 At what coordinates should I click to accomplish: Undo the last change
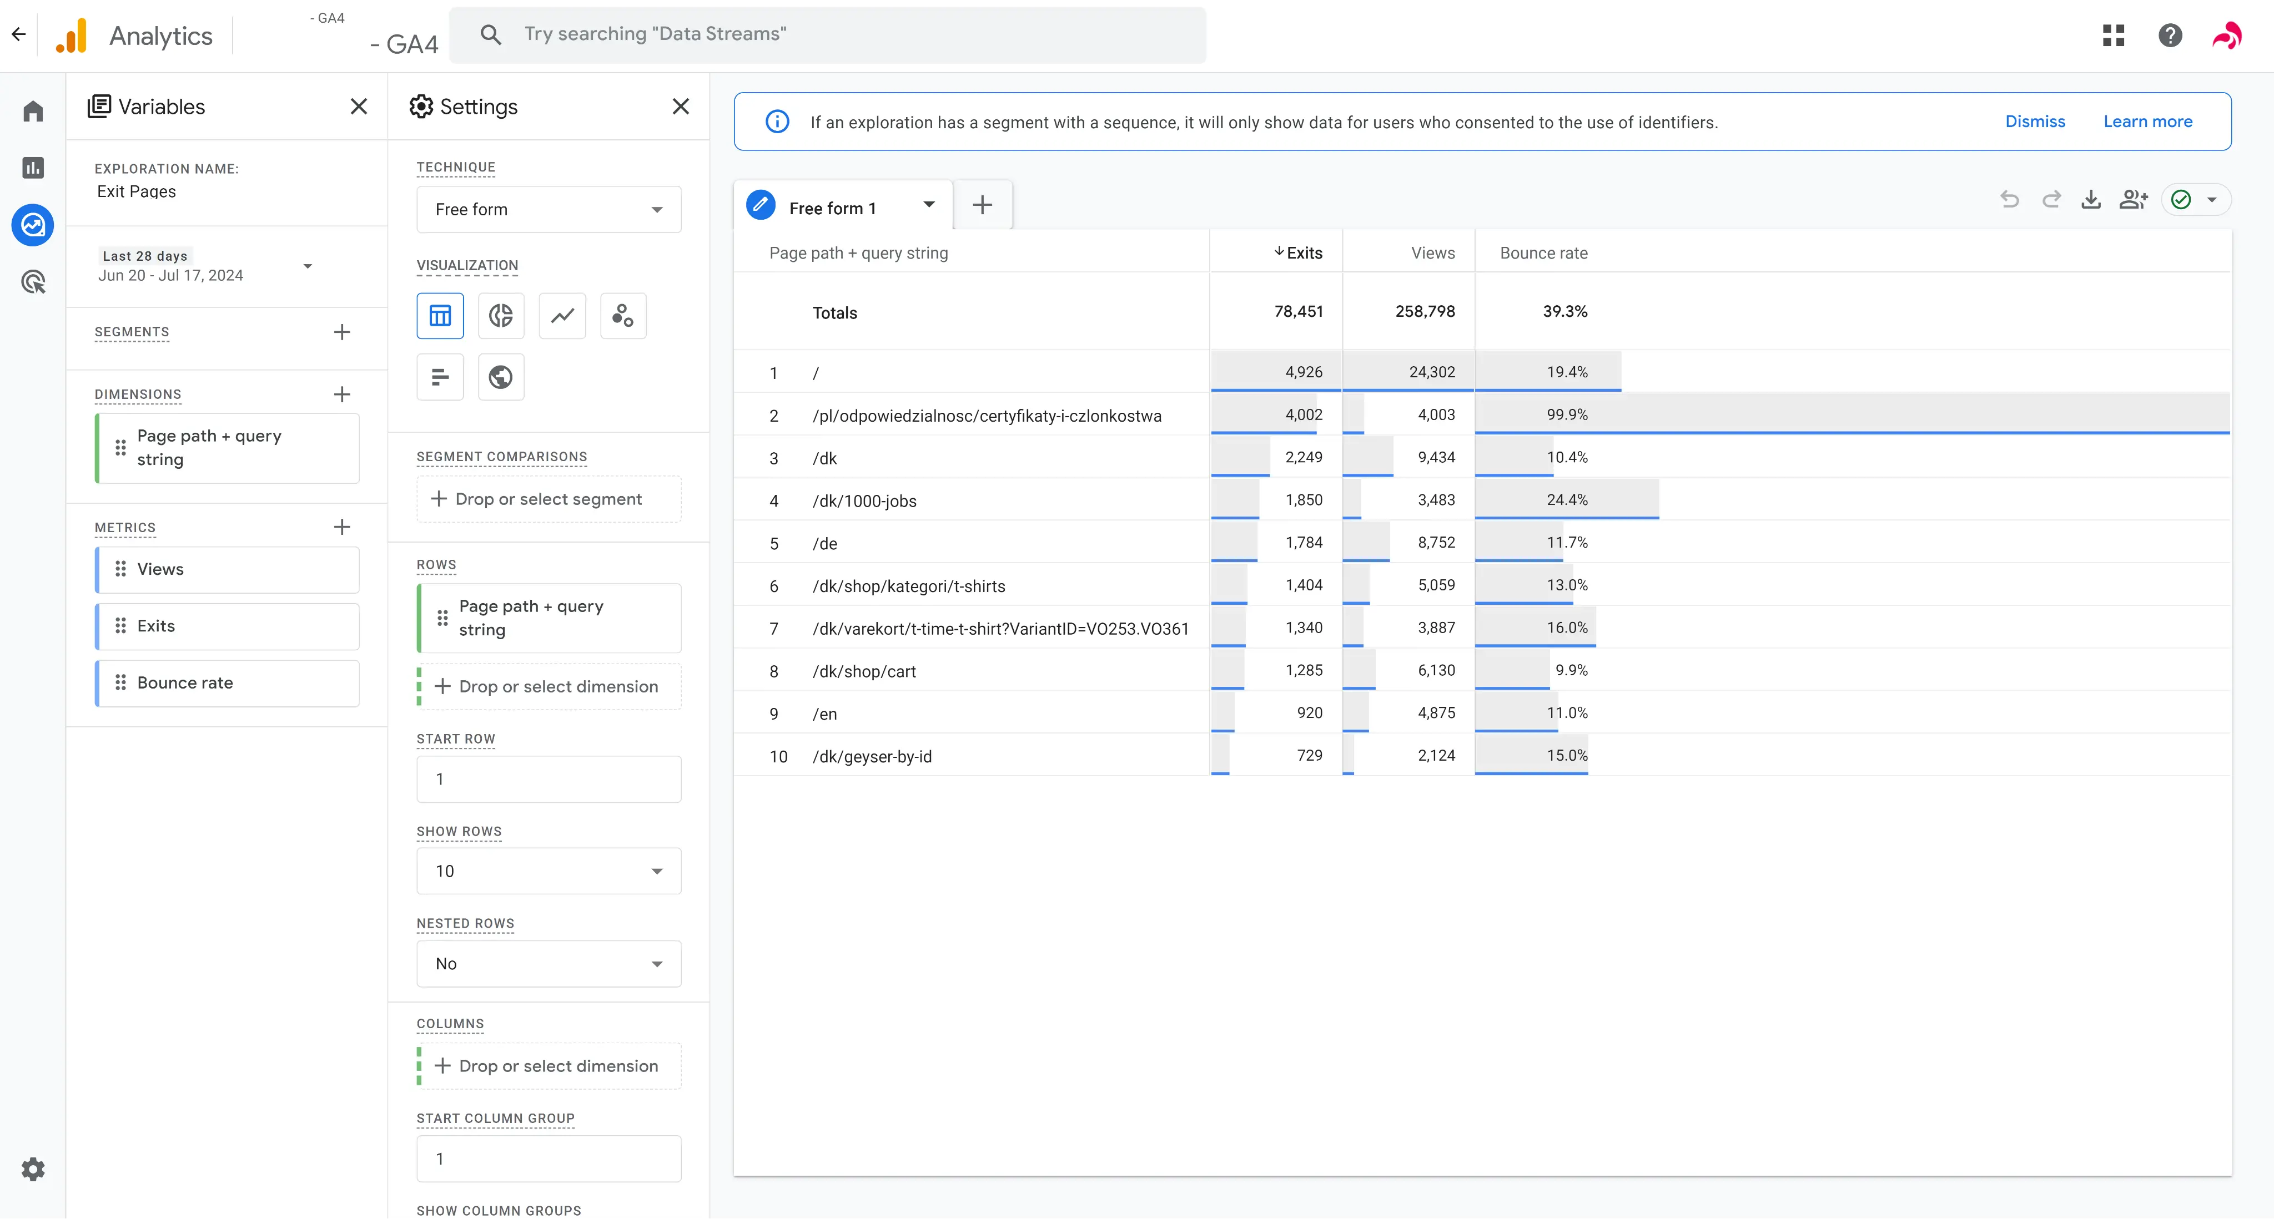(2010, 199)
